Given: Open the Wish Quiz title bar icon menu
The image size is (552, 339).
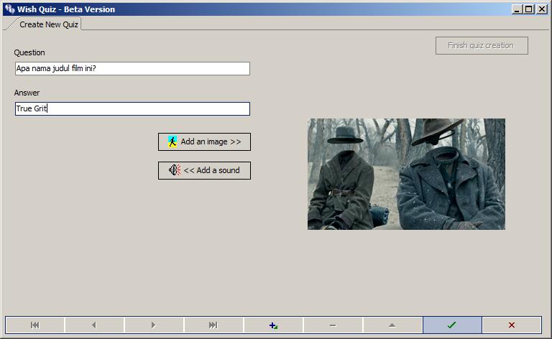Looking at the screenshot, I should (x=9, y=9).
